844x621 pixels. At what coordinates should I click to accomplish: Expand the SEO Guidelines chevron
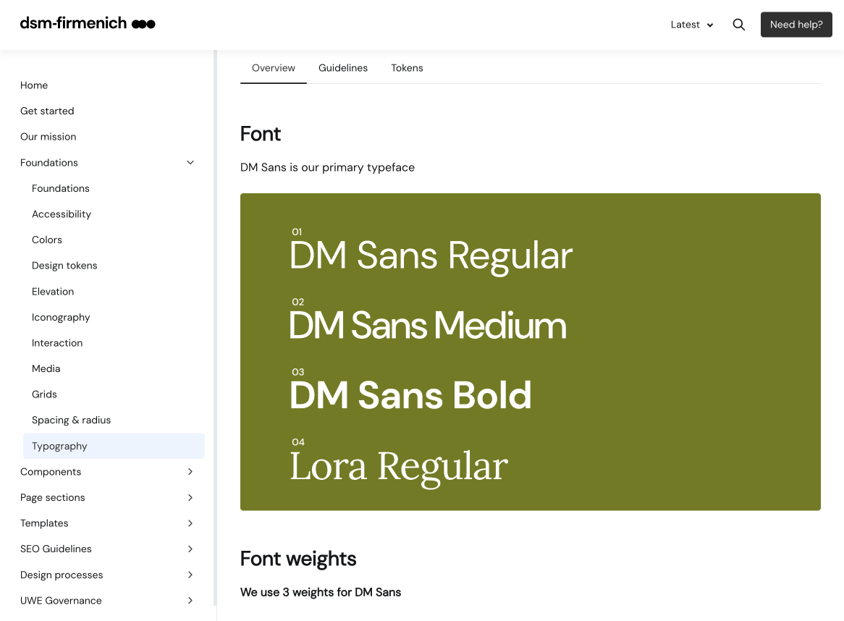pyautogui.click(x=190, y=549)
